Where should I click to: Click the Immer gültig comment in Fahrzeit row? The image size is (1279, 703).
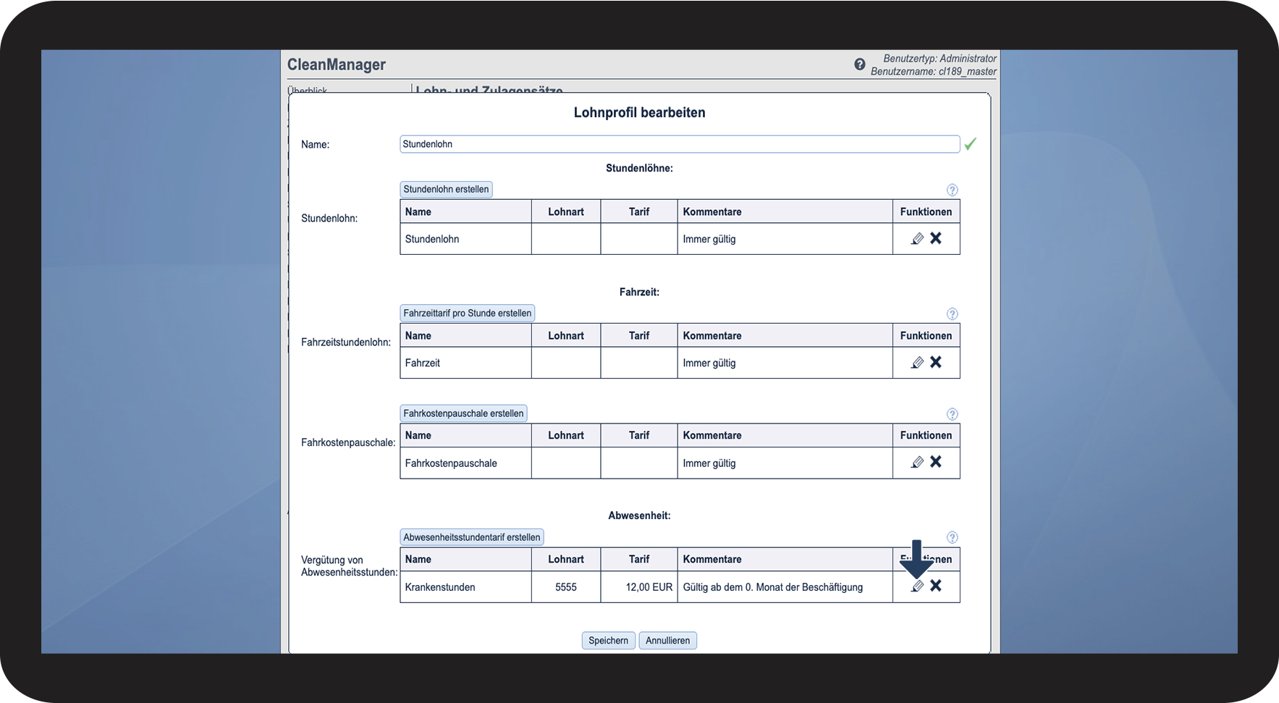point(709,363)
